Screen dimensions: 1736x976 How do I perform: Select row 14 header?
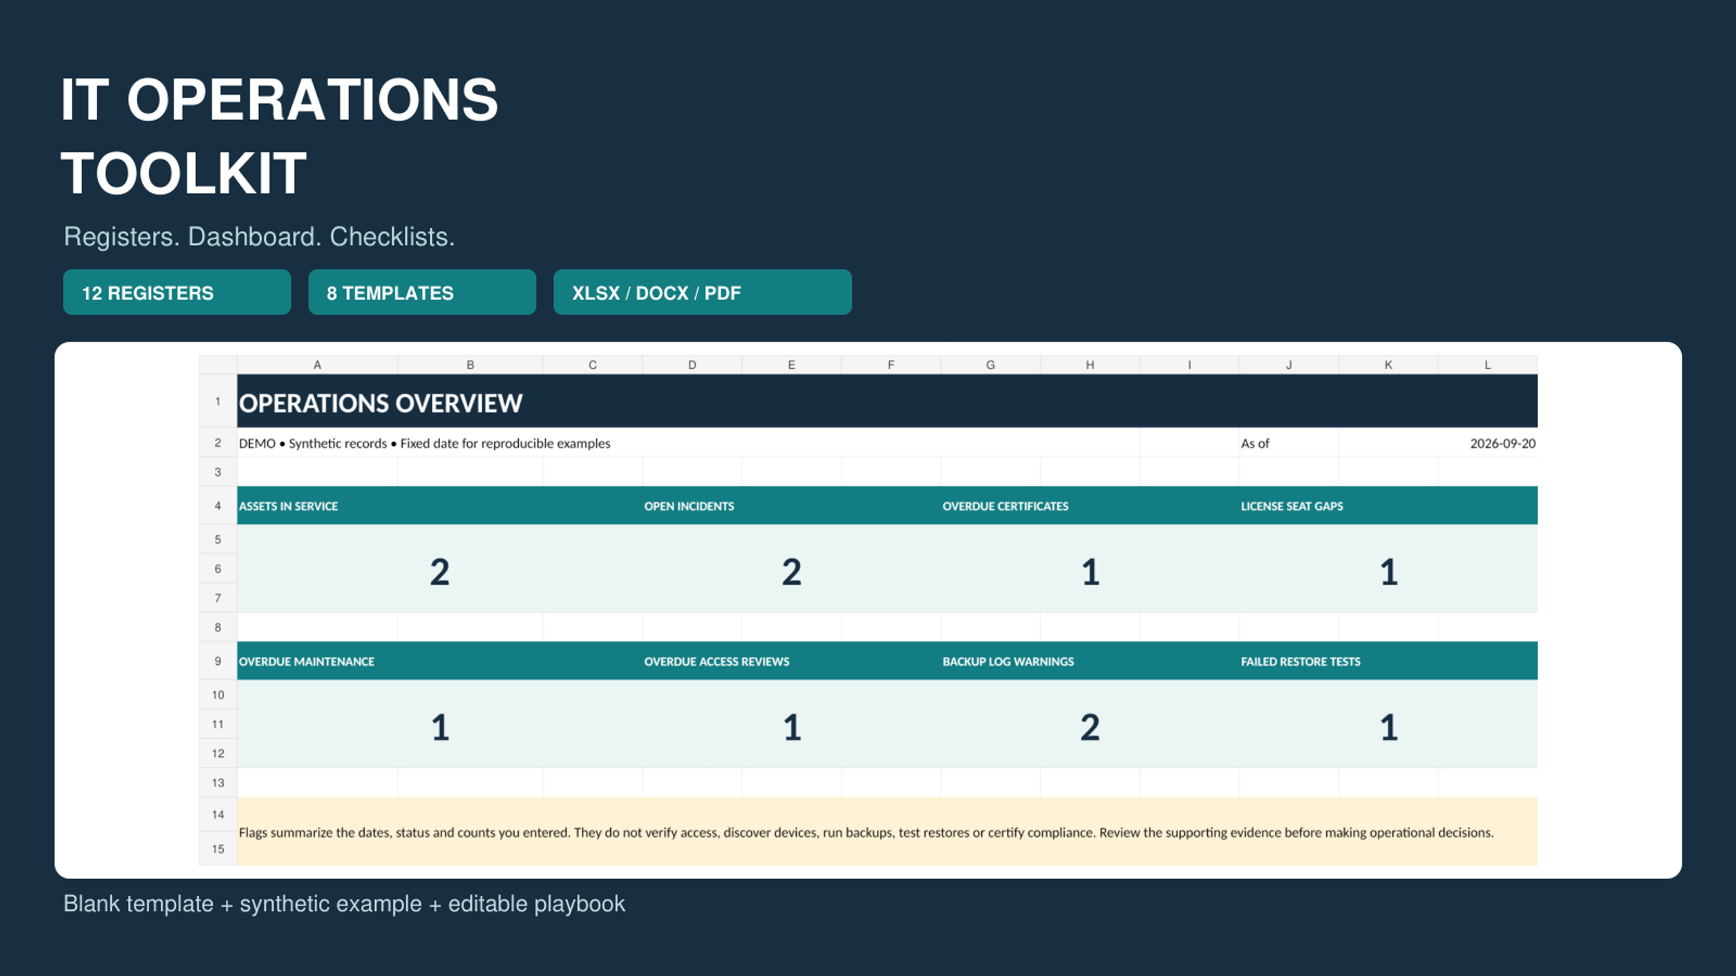tap(218, 814)
